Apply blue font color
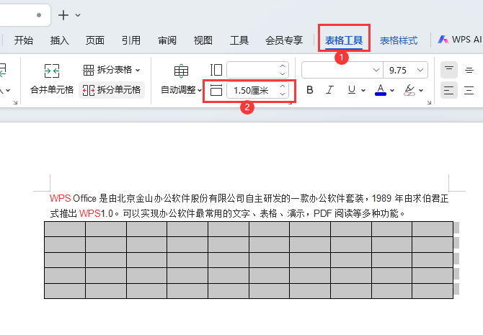 381,90
